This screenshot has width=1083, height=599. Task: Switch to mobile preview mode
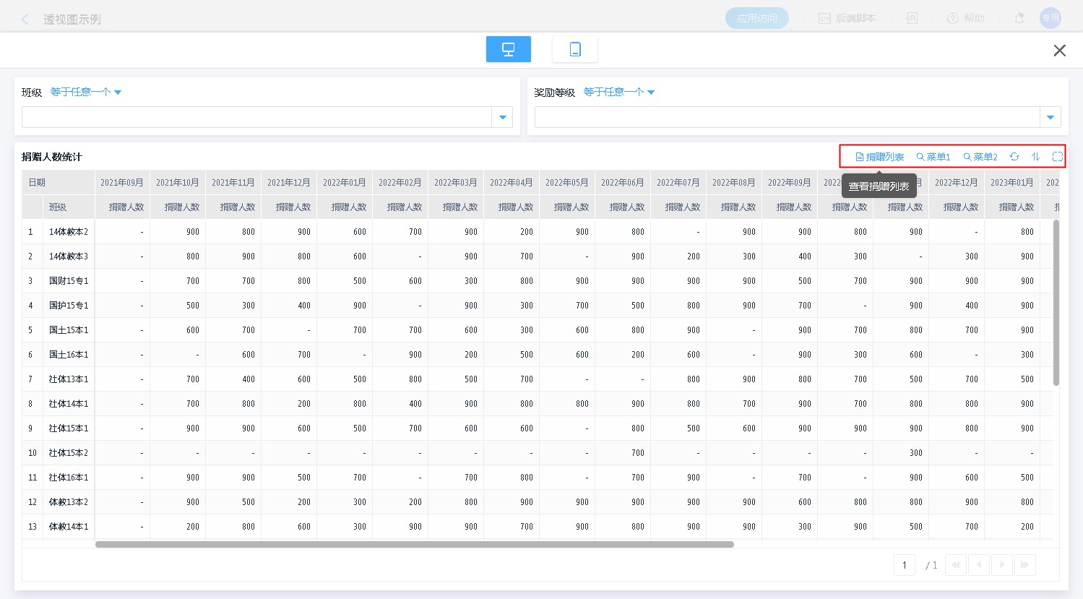click(574, 49)
